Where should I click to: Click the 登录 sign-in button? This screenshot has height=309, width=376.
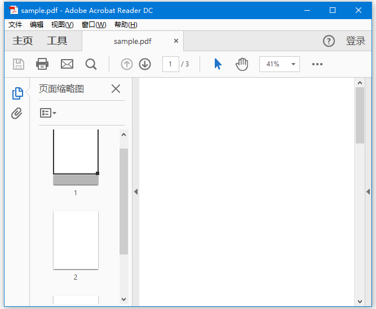coord(355,41)
